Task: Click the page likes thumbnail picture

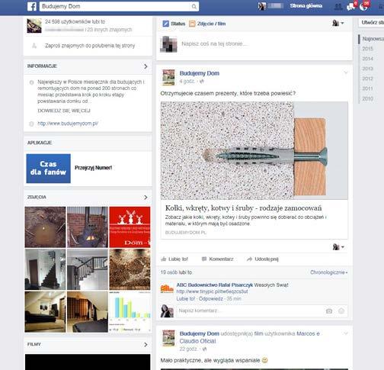Action: click(34, 26)
